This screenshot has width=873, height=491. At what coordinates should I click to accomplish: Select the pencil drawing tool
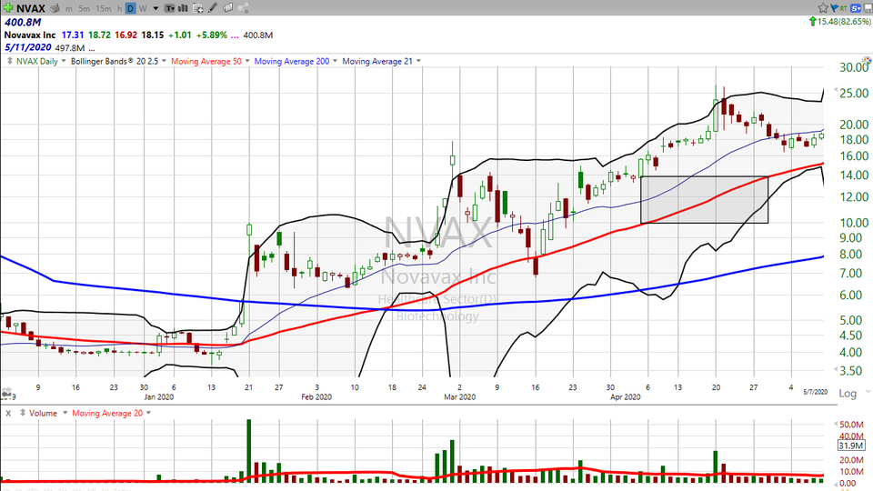click(x=212, y=8)
